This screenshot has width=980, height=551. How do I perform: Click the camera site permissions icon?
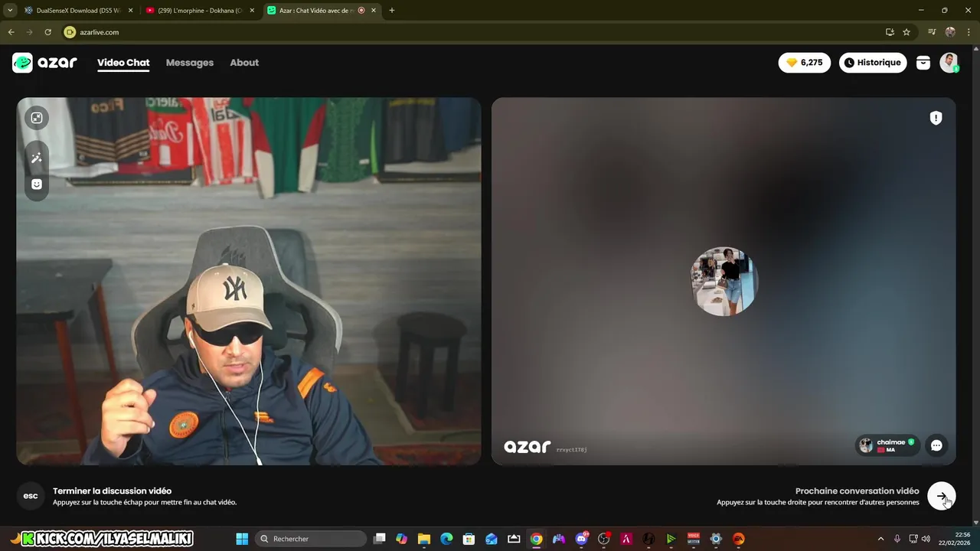click(x=70, y=32)
